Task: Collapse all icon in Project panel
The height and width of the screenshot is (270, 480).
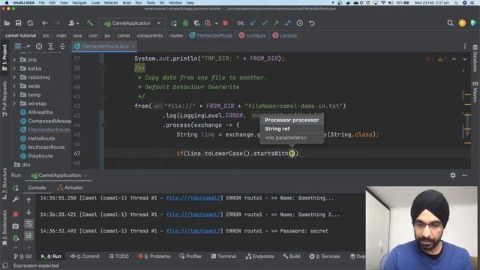Action: tap(62, 46)
